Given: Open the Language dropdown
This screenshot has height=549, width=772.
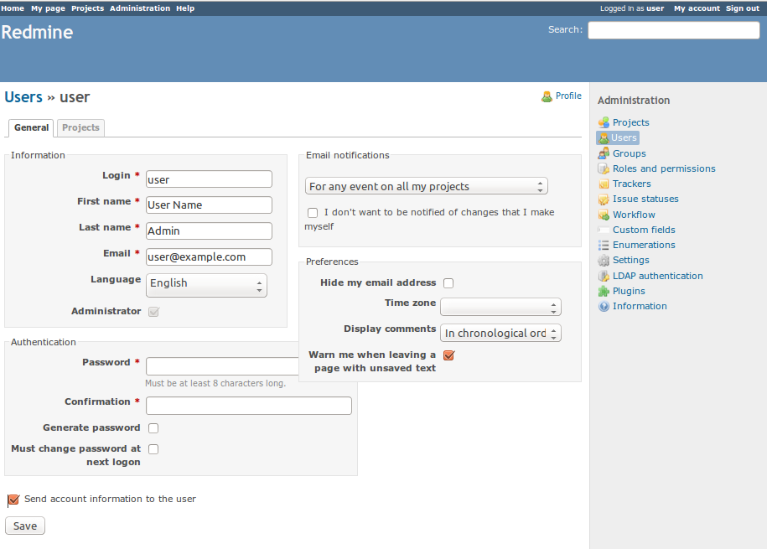Looking at the screenshot, I should 206,285.
